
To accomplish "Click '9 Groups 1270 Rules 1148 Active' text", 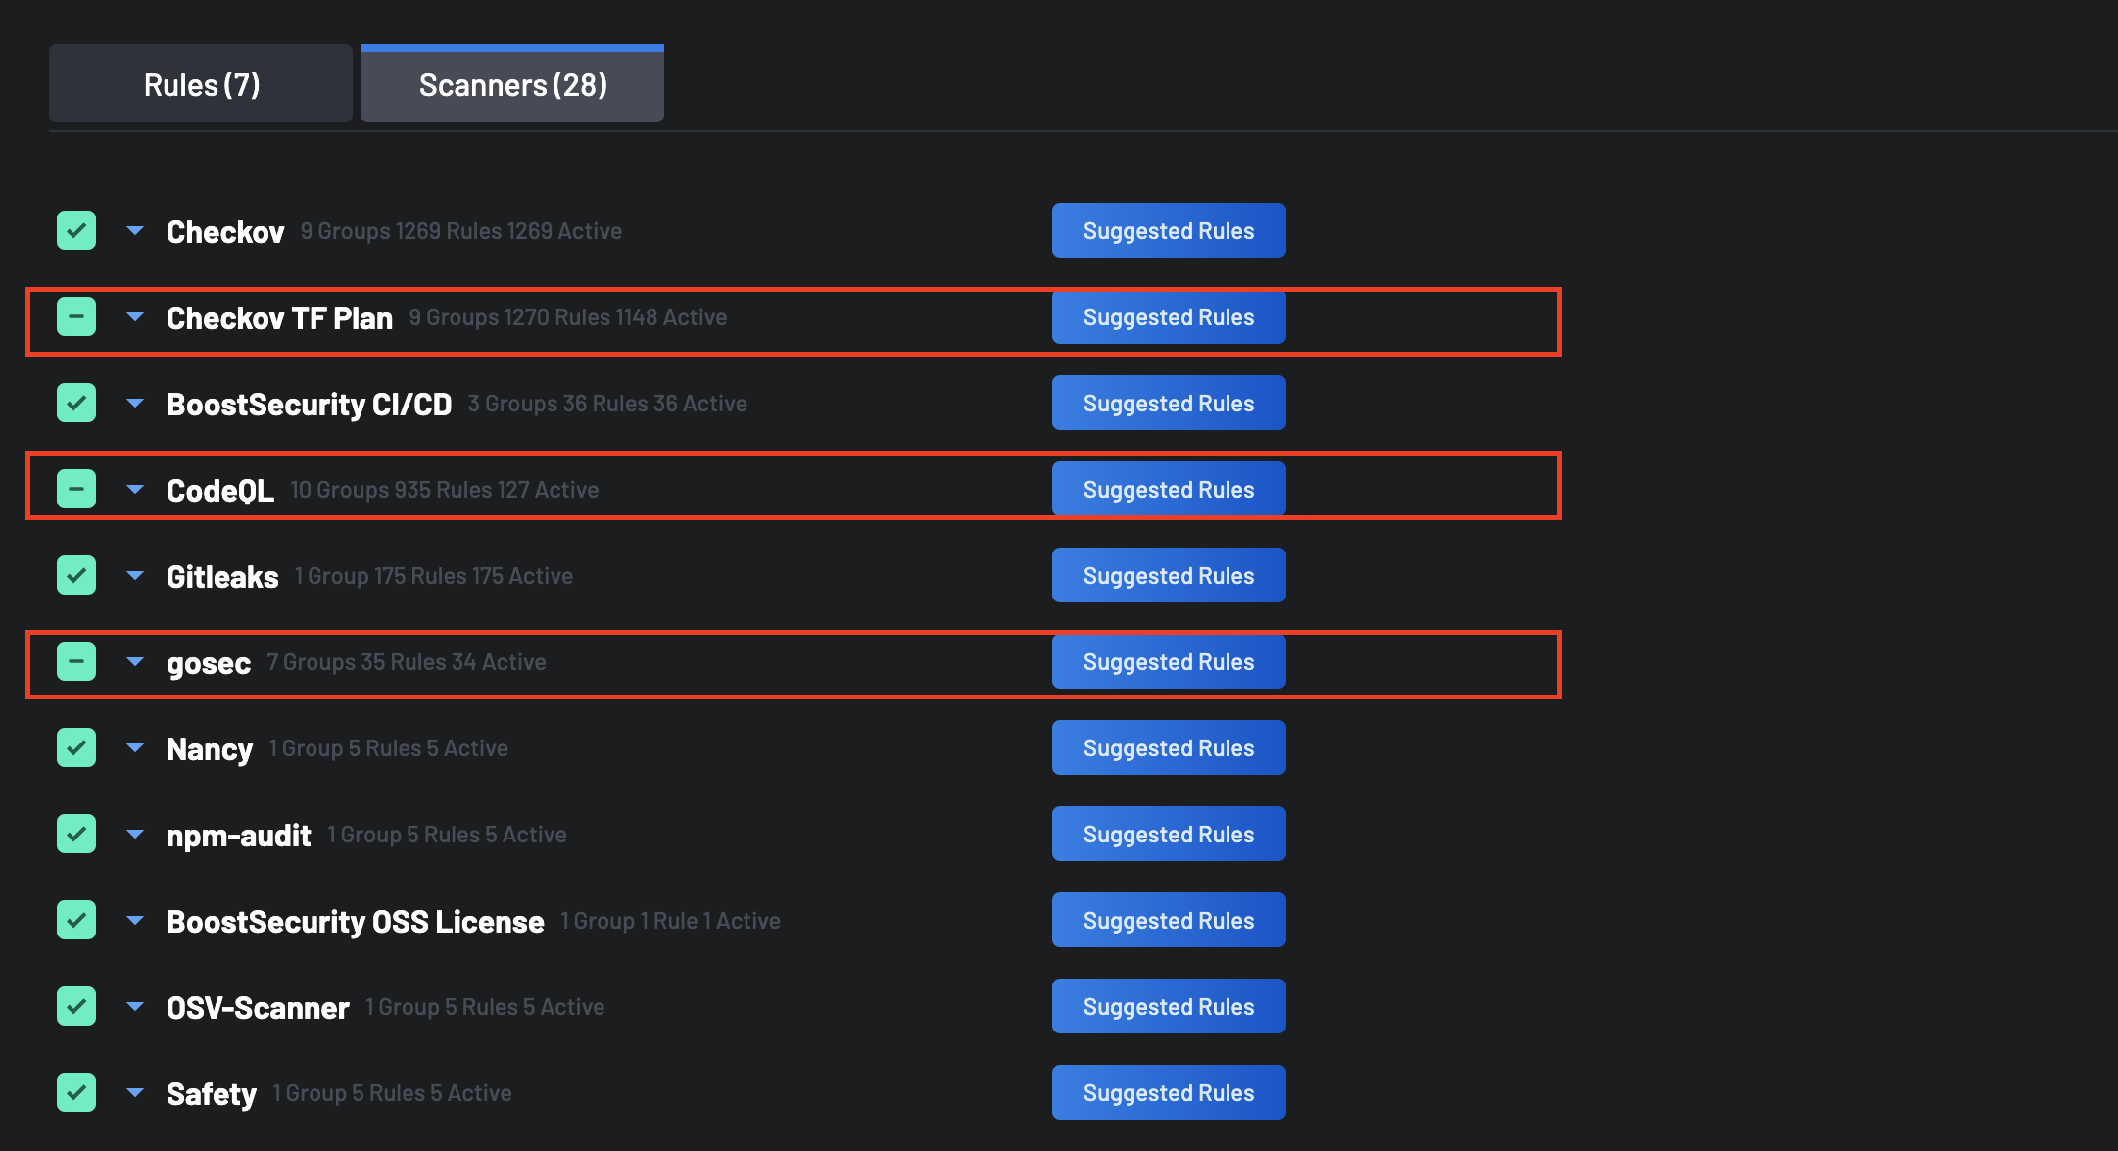I will pyautogui.click(x=568, y=317).
